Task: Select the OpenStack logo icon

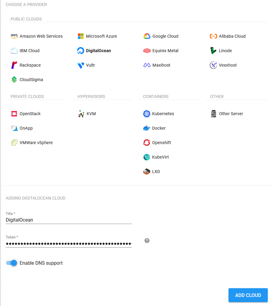Action: click(14, 114)
